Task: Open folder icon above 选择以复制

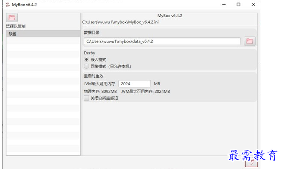Action: pos(12,18)
